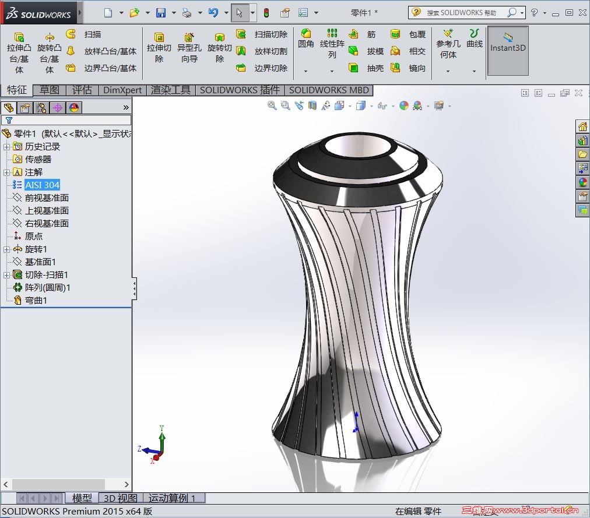Click the Undo arrow icon
This screenshot has height=518, width=590.
(213, 13)
